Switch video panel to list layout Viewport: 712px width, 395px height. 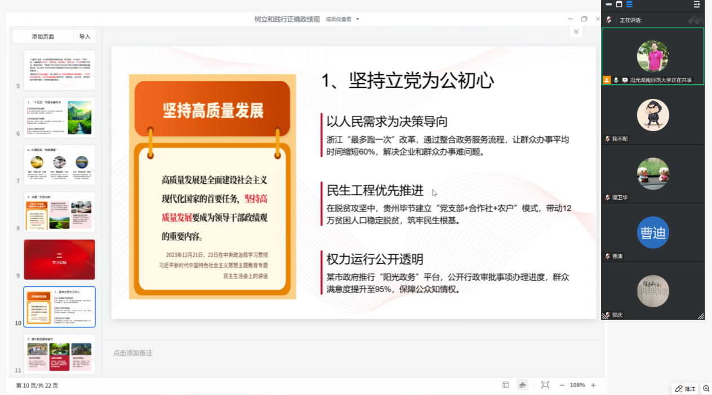(x=629, y=5)
